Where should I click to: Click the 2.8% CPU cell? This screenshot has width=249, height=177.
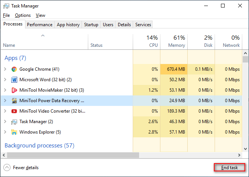pyautogui.click(x=147, y=132)
